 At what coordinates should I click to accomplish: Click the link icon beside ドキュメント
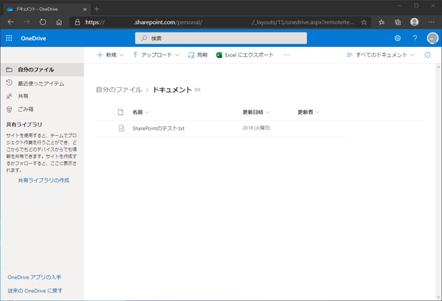pos(198,90)
